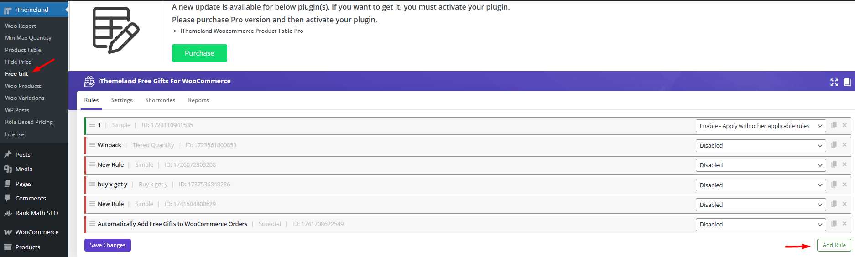Delete rule 1 using its X icon
855x257 pixels.
click(845, 125)
